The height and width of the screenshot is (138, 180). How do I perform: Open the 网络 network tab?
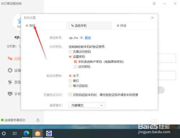pos(135,25)
